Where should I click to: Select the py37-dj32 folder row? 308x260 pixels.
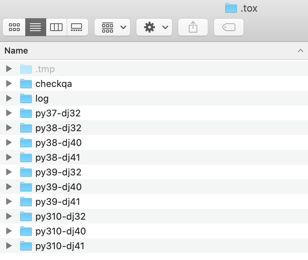tap(154, 113)
